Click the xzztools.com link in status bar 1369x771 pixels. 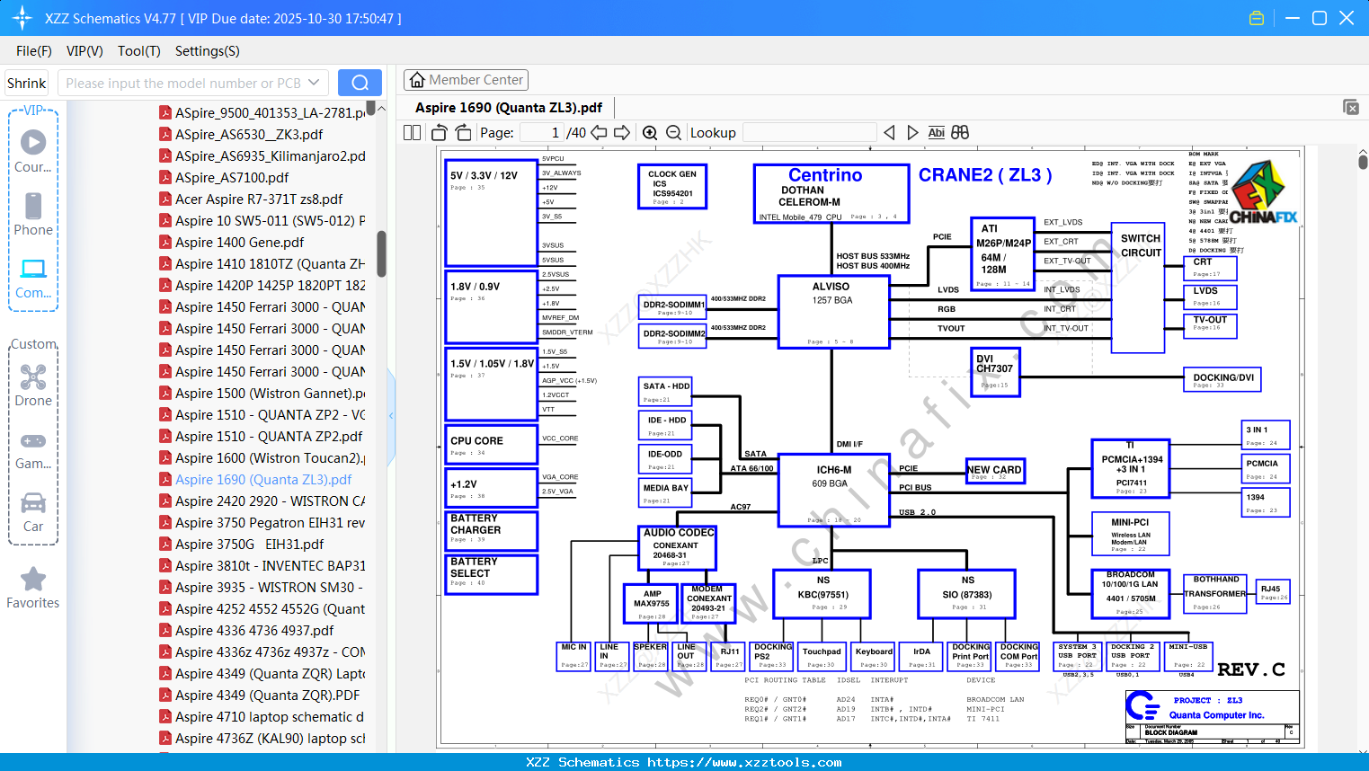[x=744, y=762]
